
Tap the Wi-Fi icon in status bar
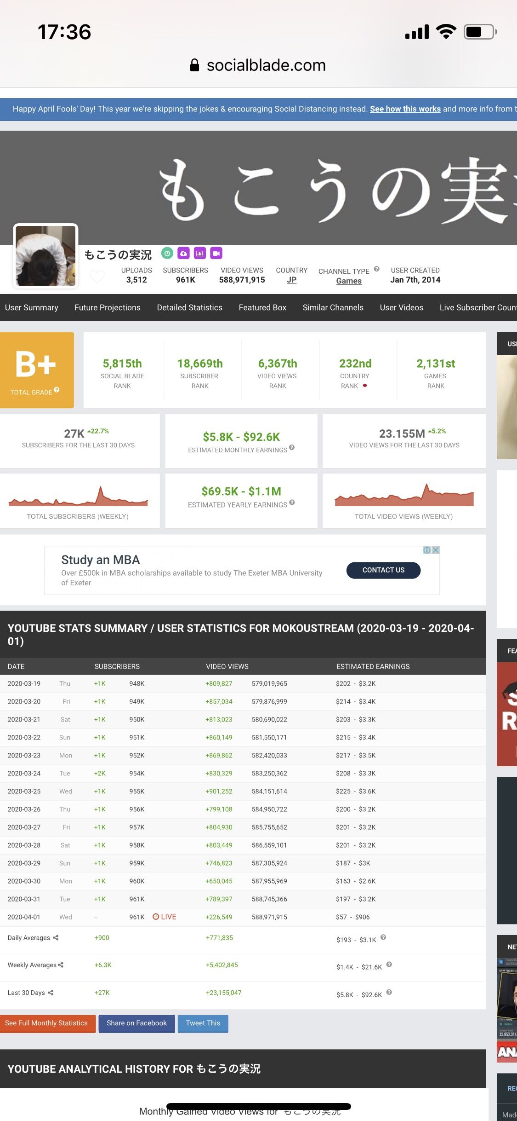click(x=446, y=32)
